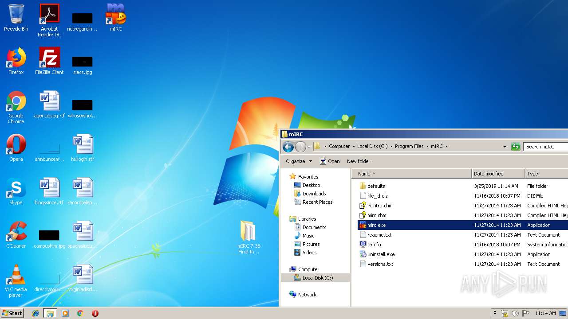Launch Skype from the desktop

coord(16,191)
